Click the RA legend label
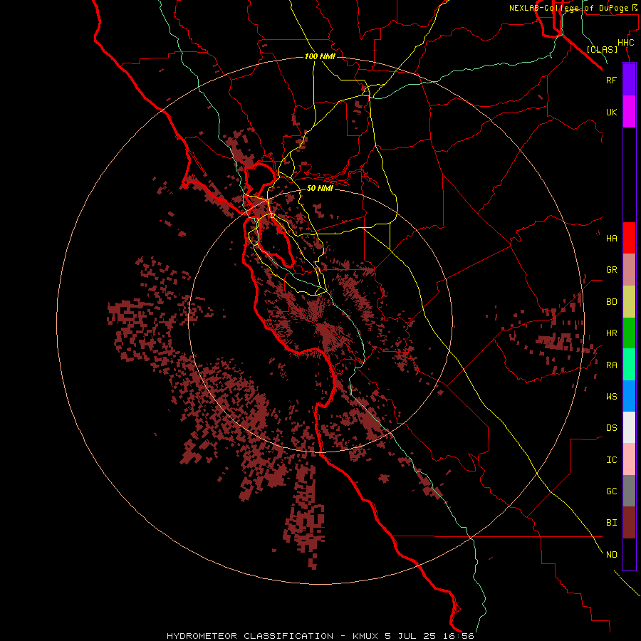Image resolution: width=641 pixels, height=641 pixels. (612, 365)
